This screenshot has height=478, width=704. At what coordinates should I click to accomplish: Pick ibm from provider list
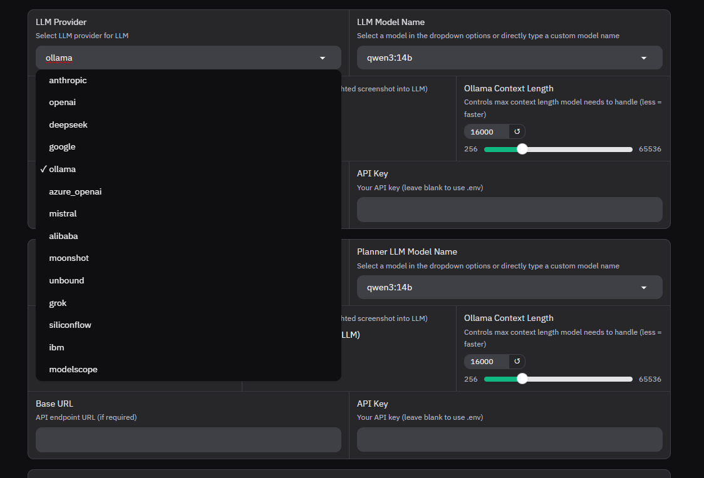188,347
